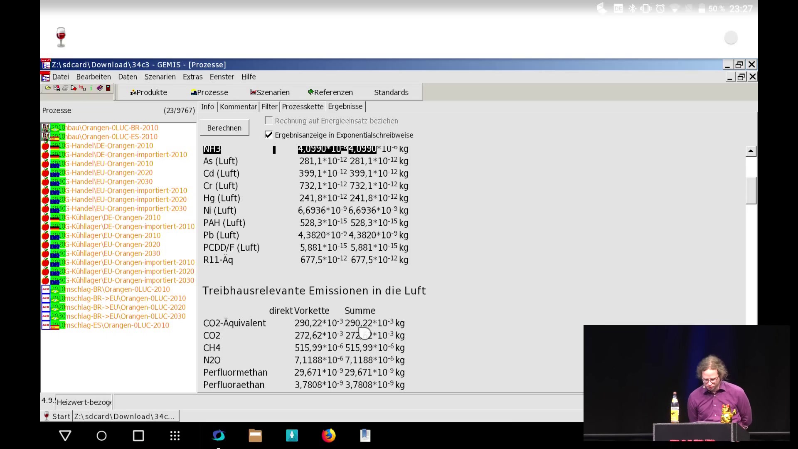Switch to the Prozesskette tab
The width and height of the screenshot is (798, 449).
303,107
